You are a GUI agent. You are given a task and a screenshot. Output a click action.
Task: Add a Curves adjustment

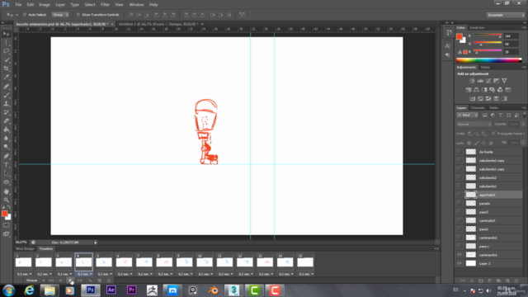(488, 81)
